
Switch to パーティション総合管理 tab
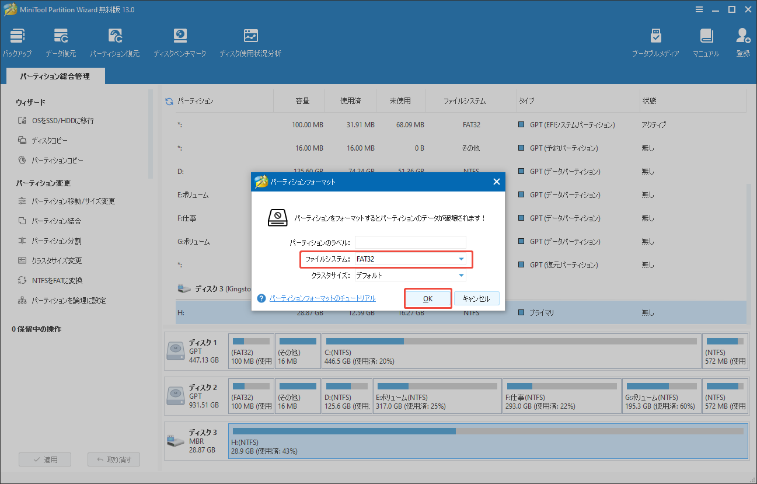click(x=55, y=75)
